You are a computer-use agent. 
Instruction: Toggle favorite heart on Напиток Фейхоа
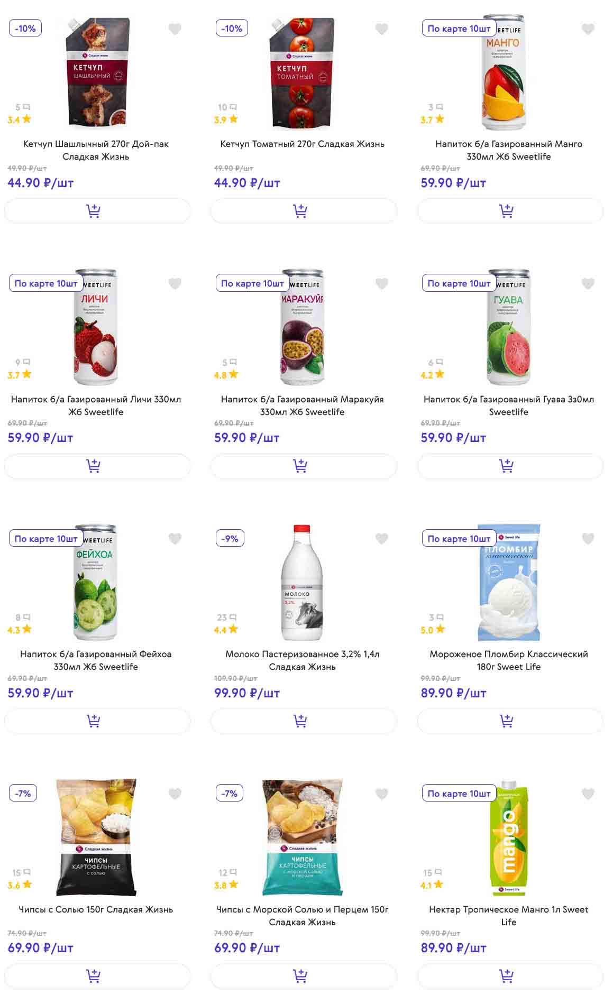pyautogui.click(x=175, y=539)
